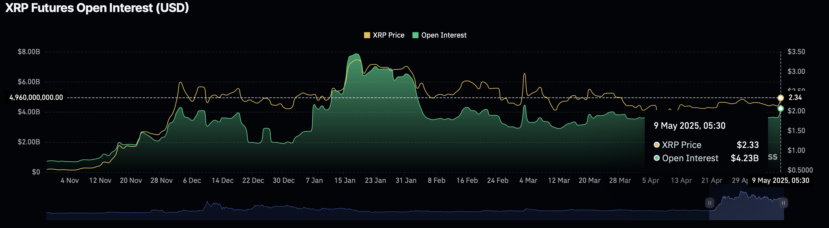Click the $0.5000 right axis label
Screen dimensions: 829x228
click(800, 170)
